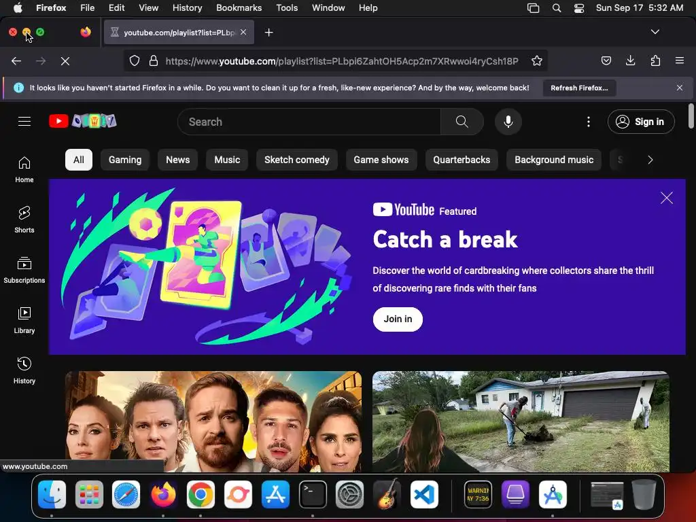Select the Background music chip
The width and height of the screenshot is (696, 522).
coord(554,160)
